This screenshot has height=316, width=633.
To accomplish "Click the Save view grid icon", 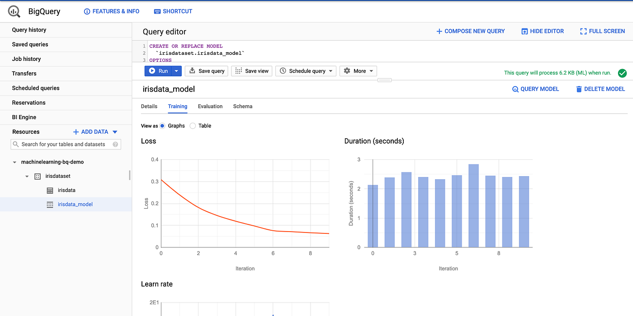I will click(x=237, y=71).
